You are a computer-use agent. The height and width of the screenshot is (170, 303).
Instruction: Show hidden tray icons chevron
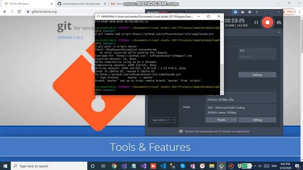(255, 166)
